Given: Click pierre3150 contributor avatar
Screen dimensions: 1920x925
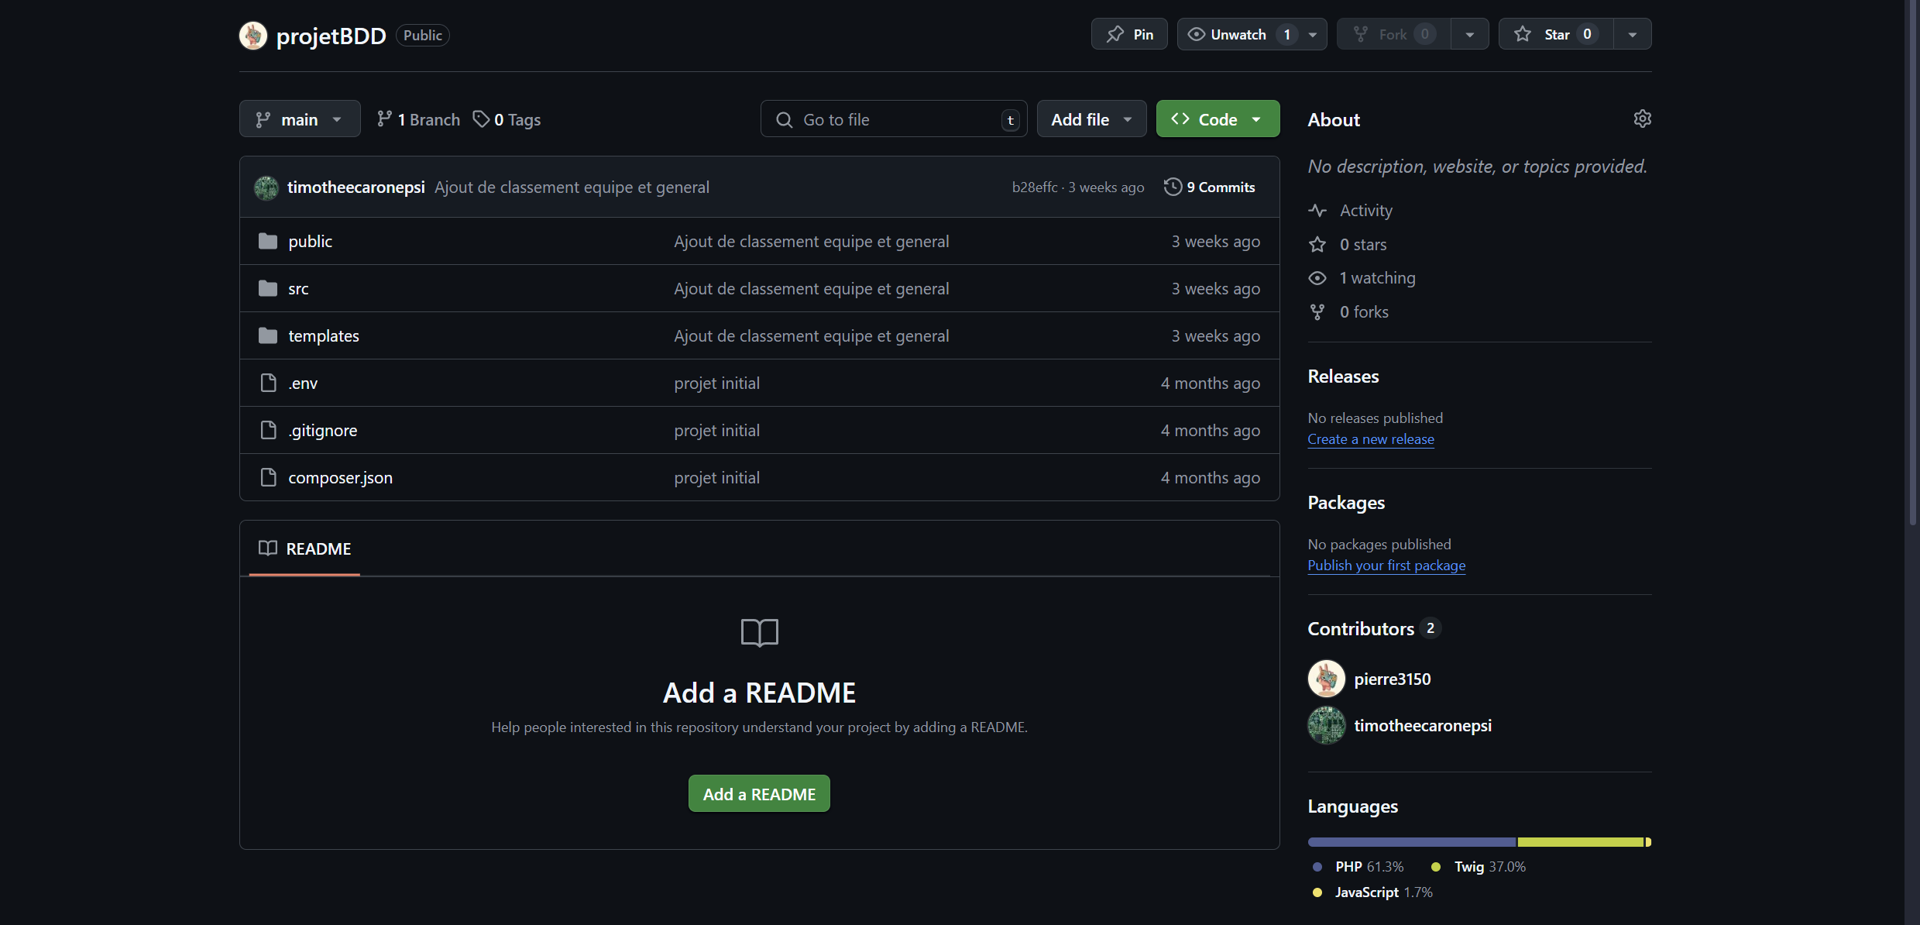Looking at the screenshot, I should [x=1327, y=679].
